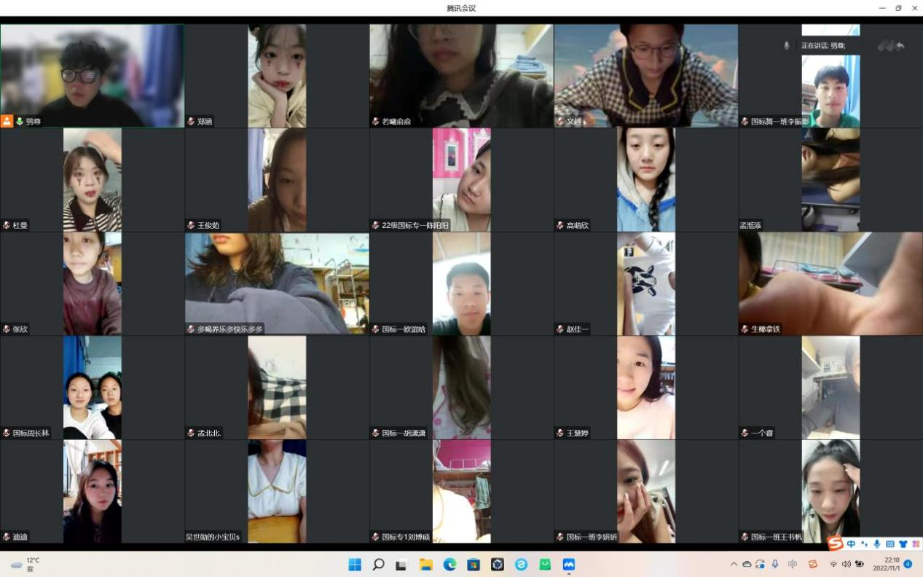
Task: Open the Sogou toolbox grid icon
Action: click(916, 543)
